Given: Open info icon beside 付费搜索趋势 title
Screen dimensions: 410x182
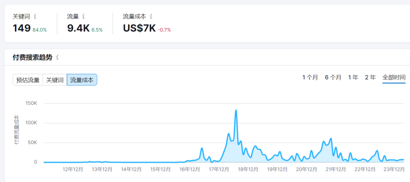Looking at the screenshot, I should (x=57, y=57).
